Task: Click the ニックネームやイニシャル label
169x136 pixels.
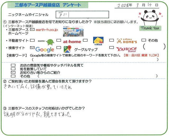Action: [28, 15]
